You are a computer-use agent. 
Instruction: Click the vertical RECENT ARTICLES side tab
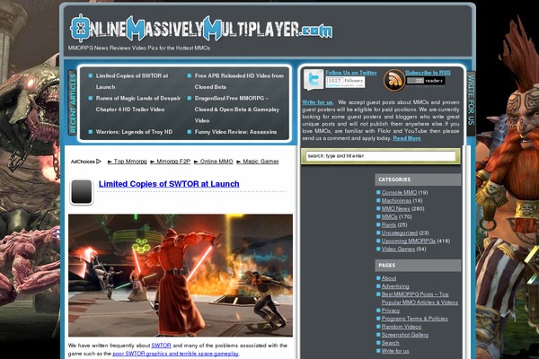tap(73, 103)
